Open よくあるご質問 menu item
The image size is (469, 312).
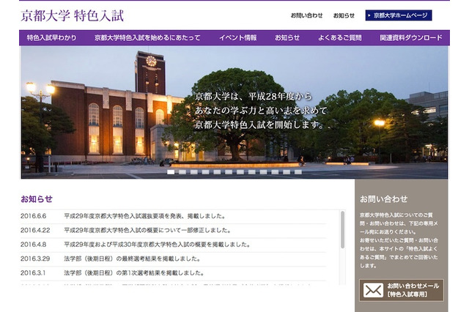click(x=339, y=37)
